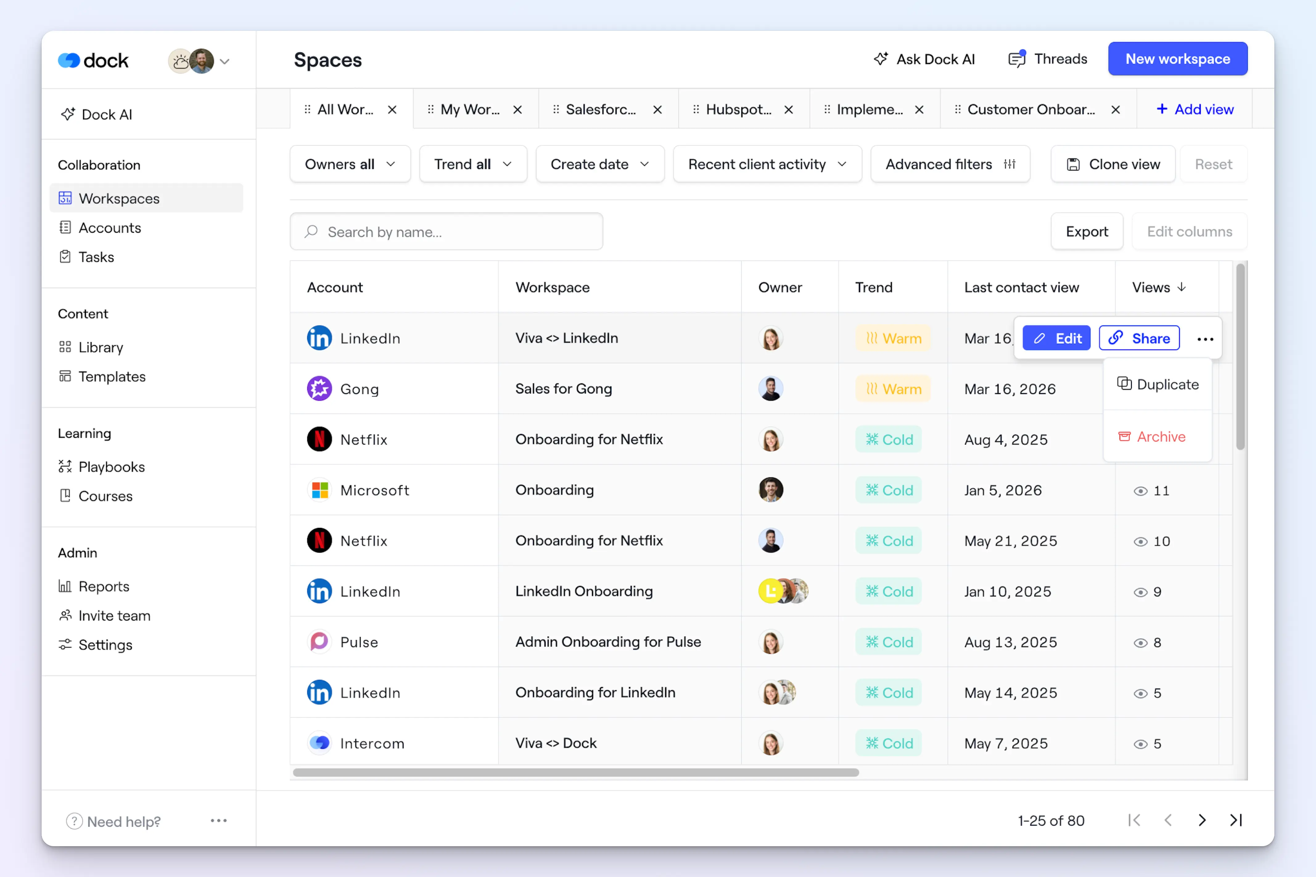Open the Reports page
Image resolution: width=1316 pixels, height=877 pixels.
pyautogui.click(x=104, y=586)
